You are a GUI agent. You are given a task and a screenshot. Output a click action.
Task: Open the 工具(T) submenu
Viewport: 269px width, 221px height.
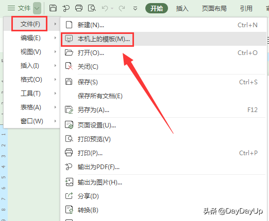pos(32,93)
